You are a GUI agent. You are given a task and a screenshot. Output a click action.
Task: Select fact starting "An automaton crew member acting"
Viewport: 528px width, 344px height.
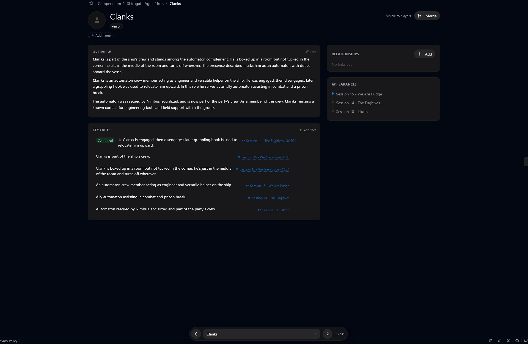click(164, 185)
